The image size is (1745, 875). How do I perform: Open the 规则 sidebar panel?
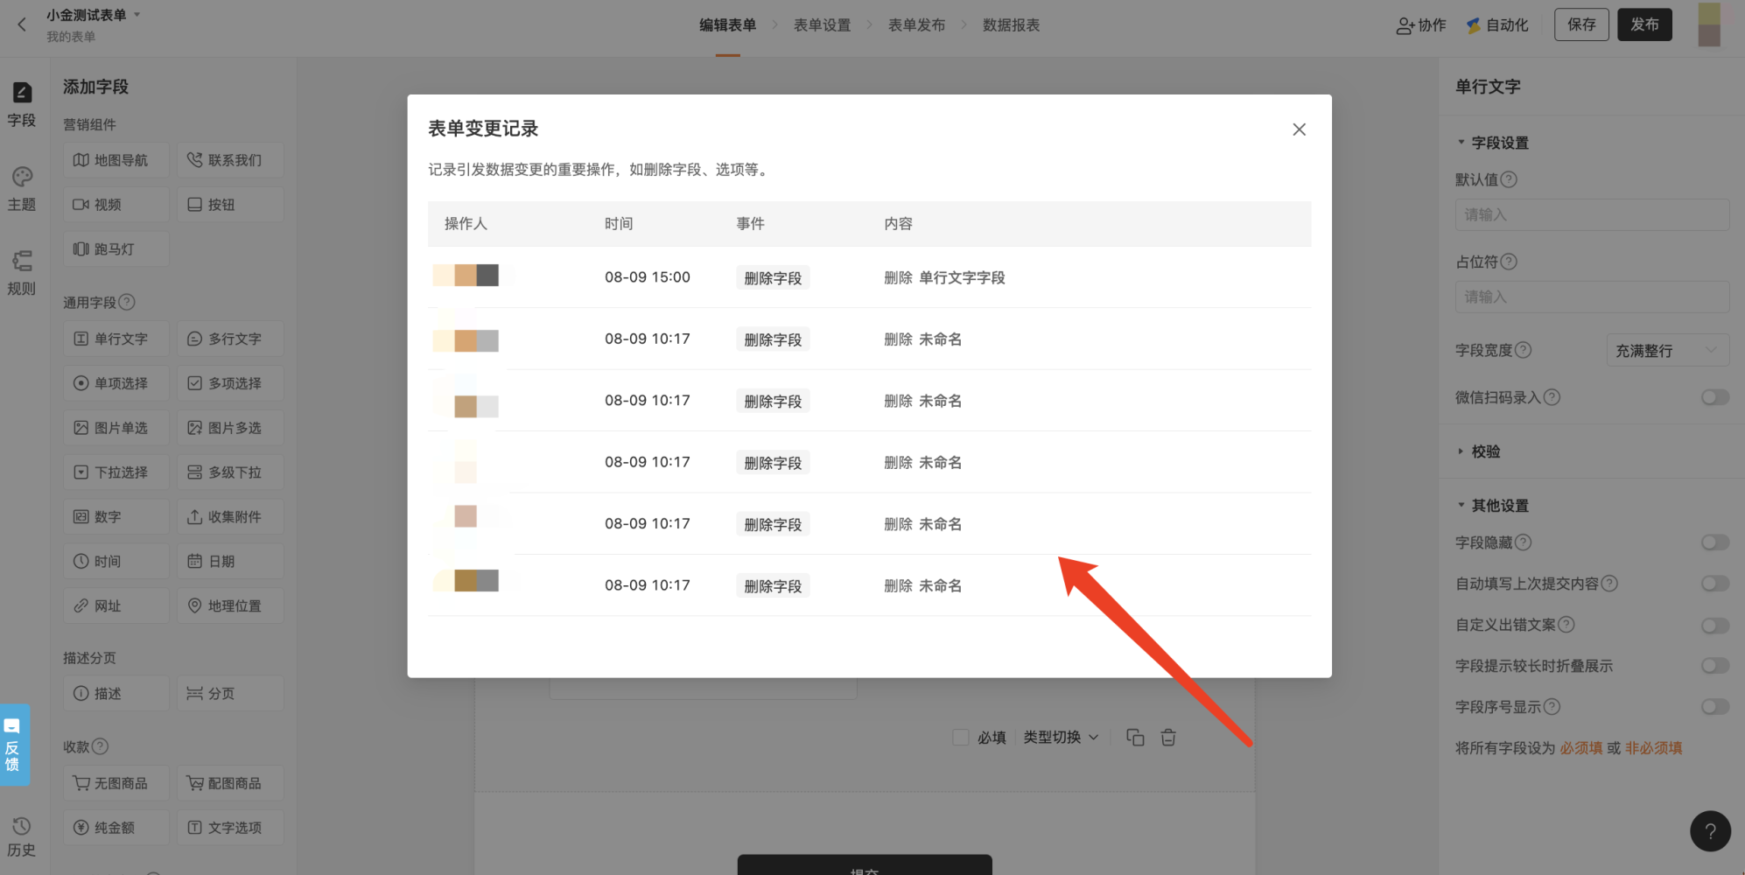(22, 273)
